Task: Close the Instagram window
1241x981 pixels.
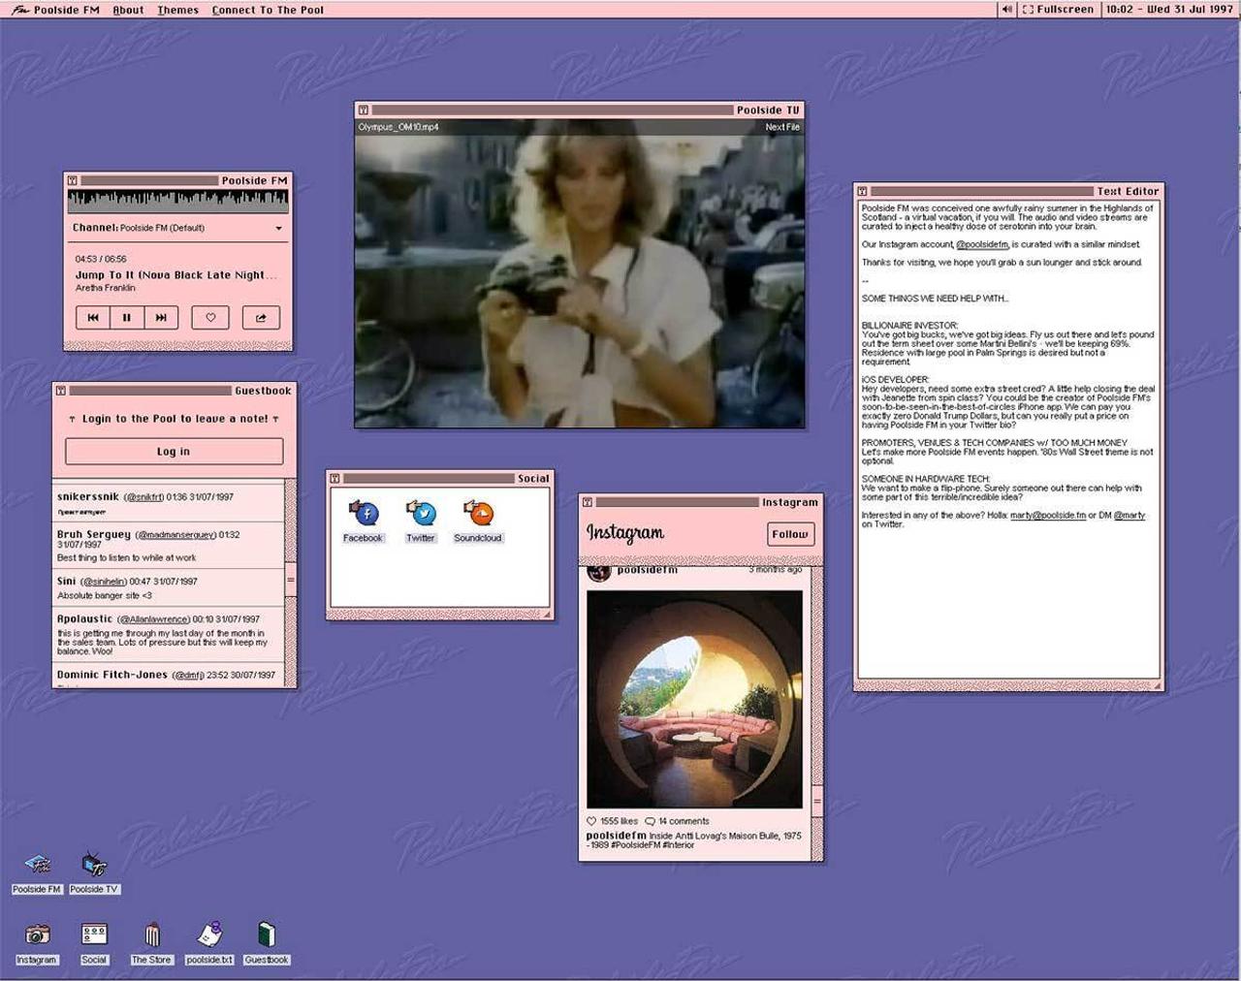Action: [x=587, y=502]
